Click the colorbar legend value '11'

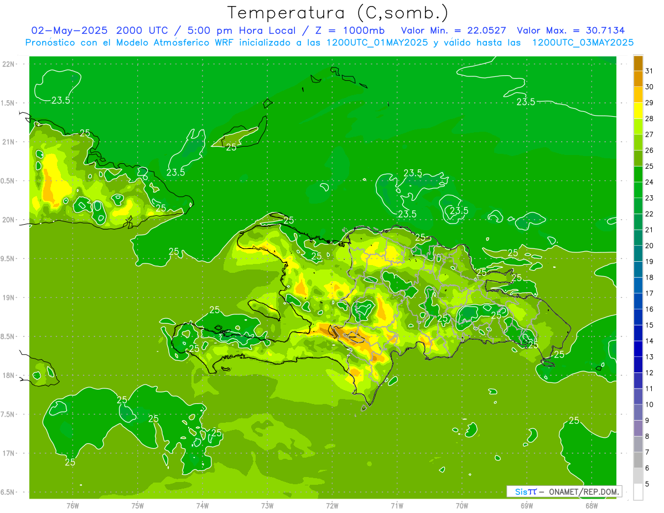coord(649,388)
